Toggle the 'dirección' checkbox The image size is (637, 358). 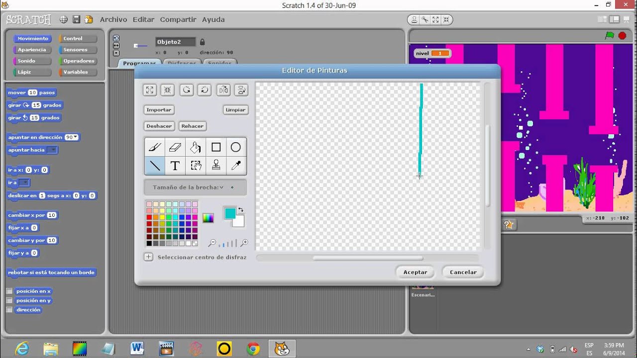[9, 310]
